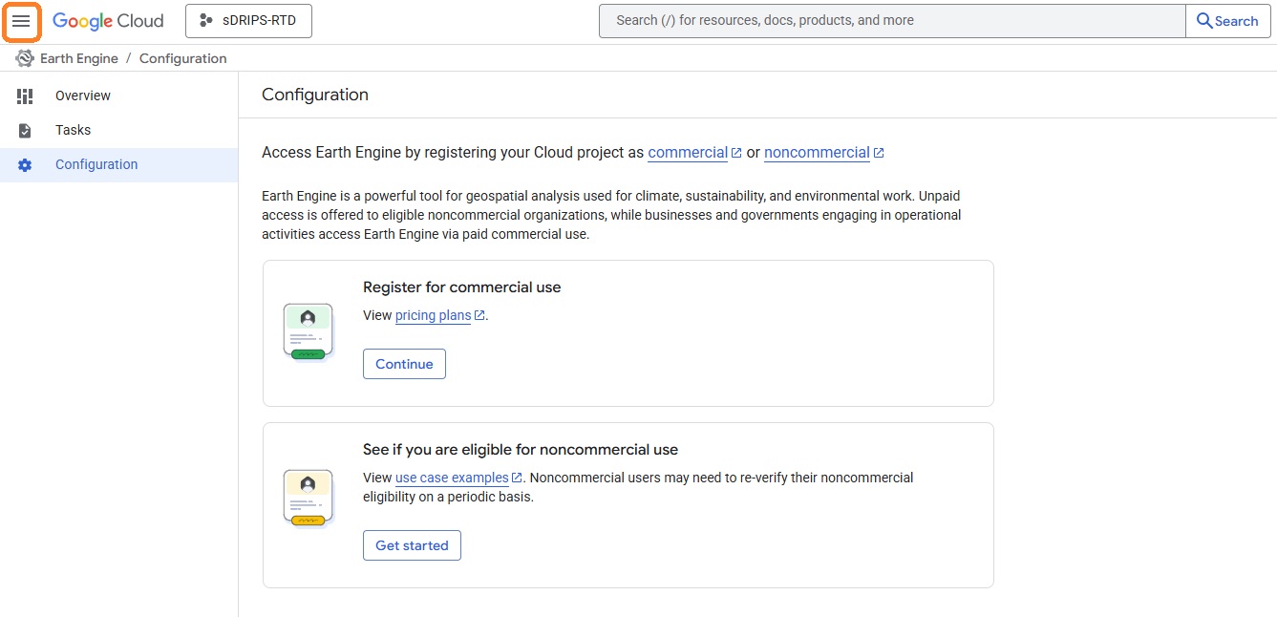Open the pricing plans link
The height and width of the screenshot is (617, 1277).
coord(433,315)
